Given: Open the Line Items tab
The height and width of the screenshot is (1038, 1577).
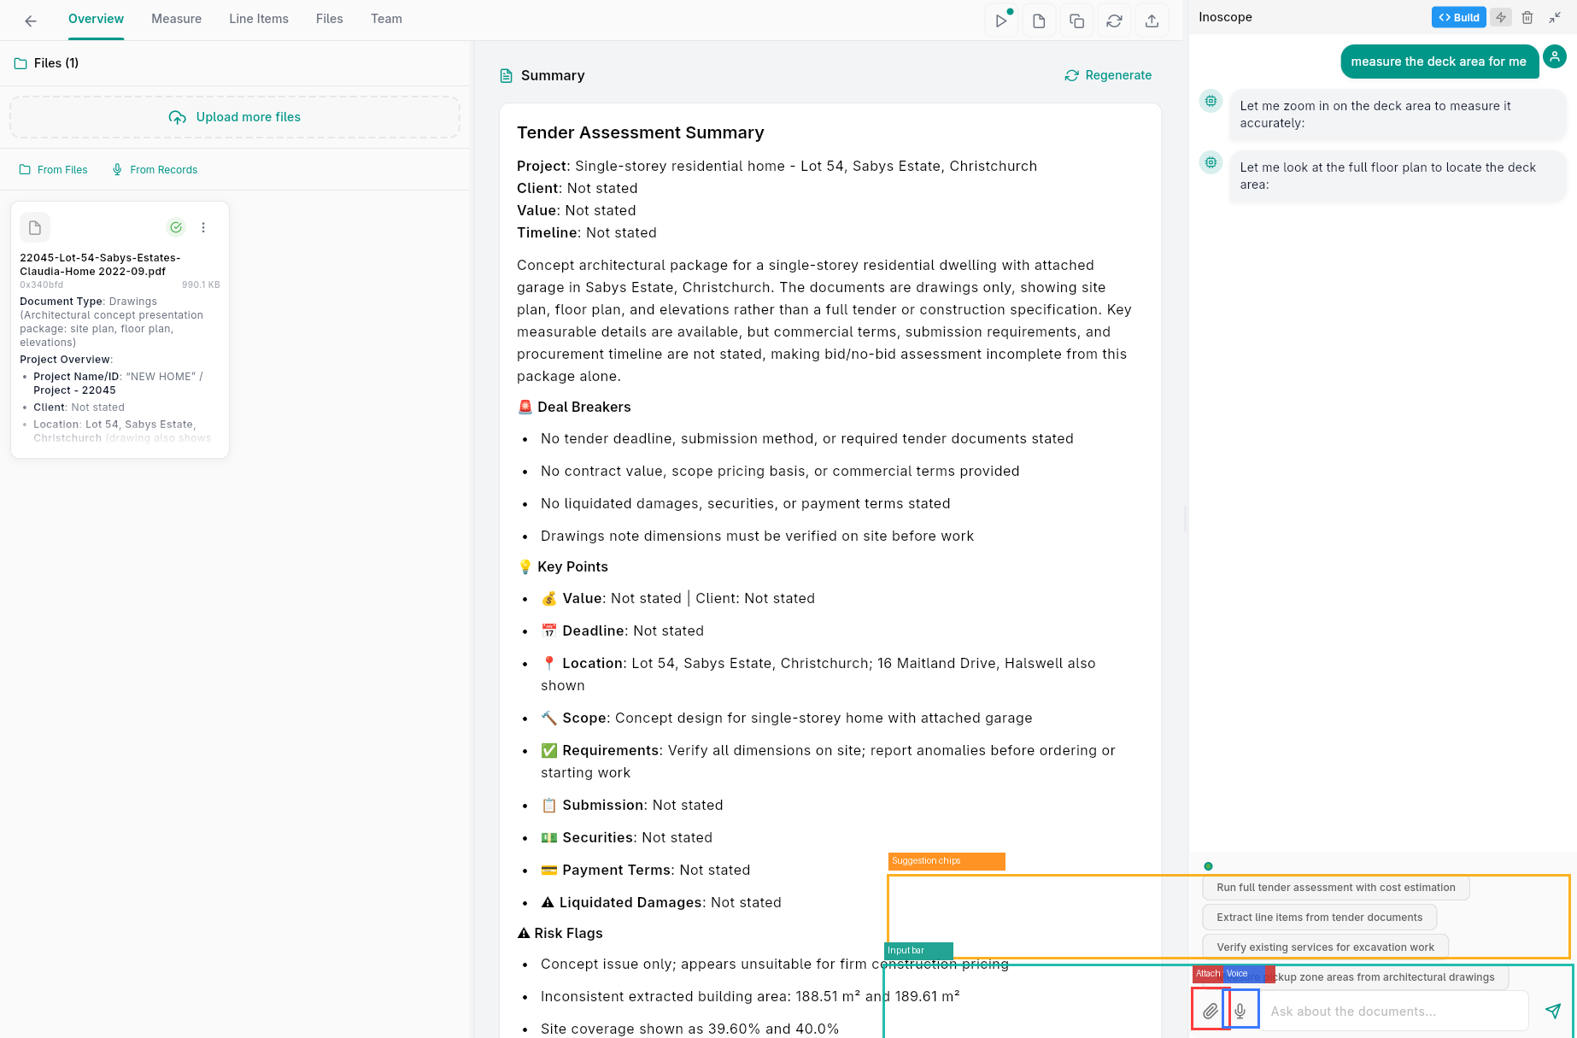Looking at the screenshot, I should [x=258, y=18].
